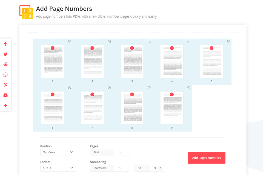Select page 5 thumbnail

point(211,61)
